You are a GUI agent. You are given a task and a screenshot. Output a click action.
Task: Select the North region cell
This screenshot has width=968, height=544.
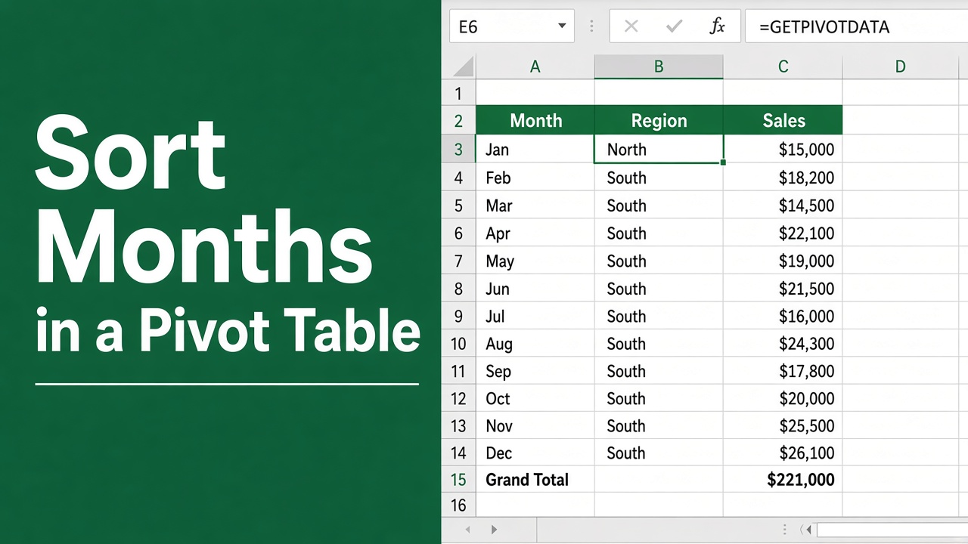pos(659,149)
